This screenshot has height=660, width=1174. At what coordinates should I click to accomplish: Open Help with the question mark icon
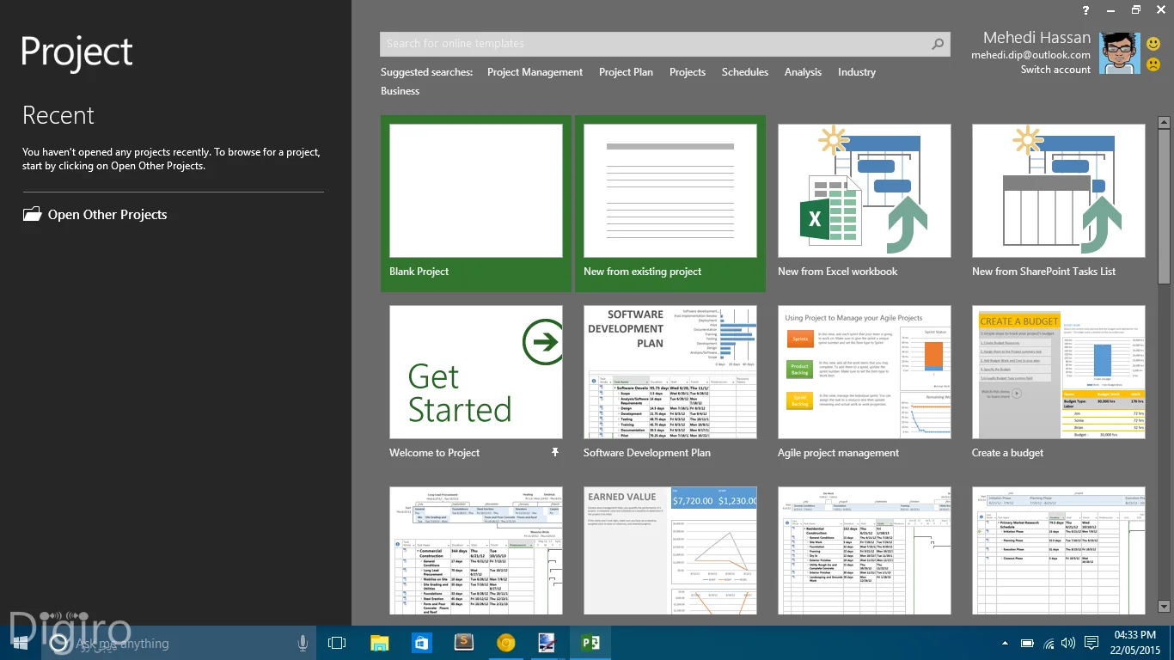[x=1086, y=10]
